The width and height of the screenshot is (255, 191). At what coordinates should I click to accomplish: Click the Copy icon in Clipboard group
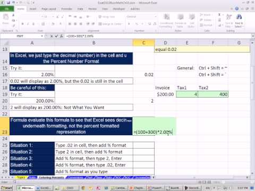coord(14,21)
